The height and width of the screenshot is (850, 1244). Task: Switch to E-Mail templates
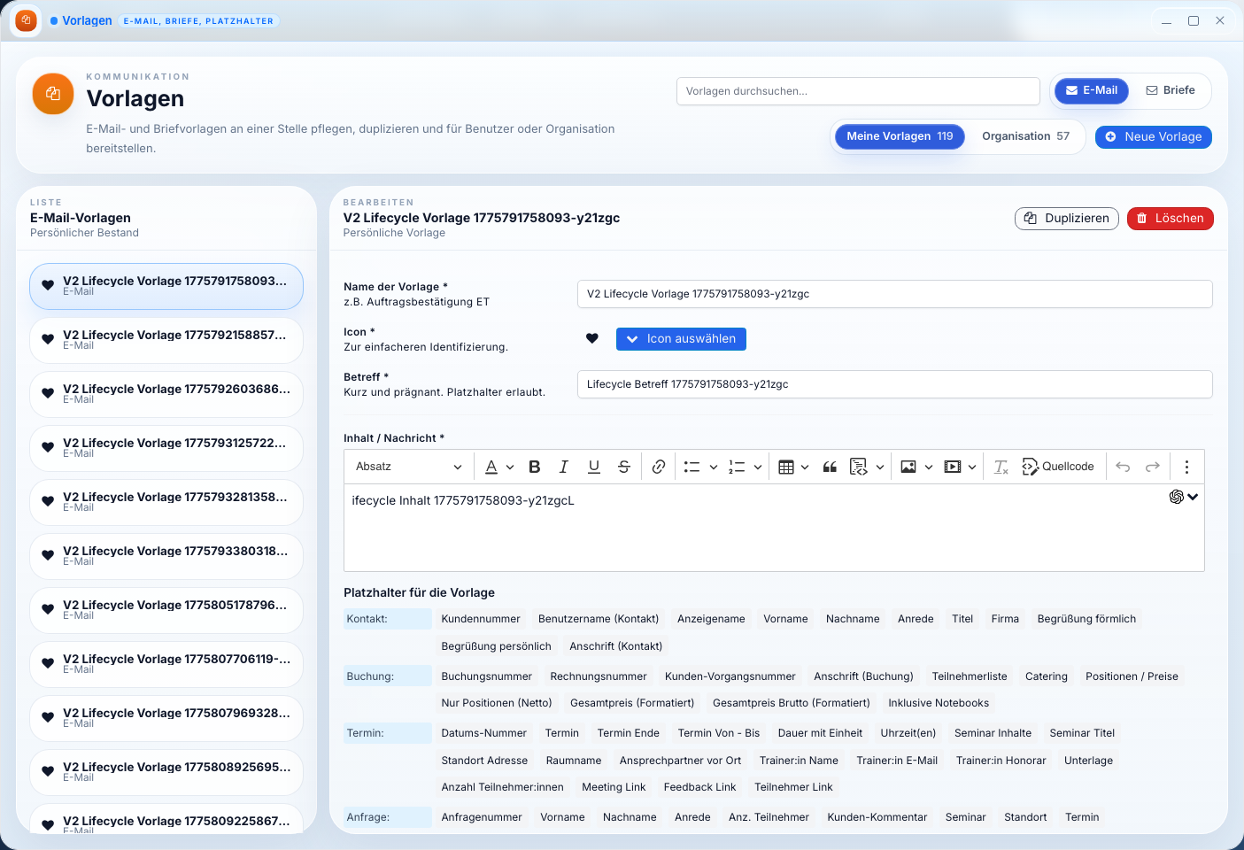click(1091, 90)
